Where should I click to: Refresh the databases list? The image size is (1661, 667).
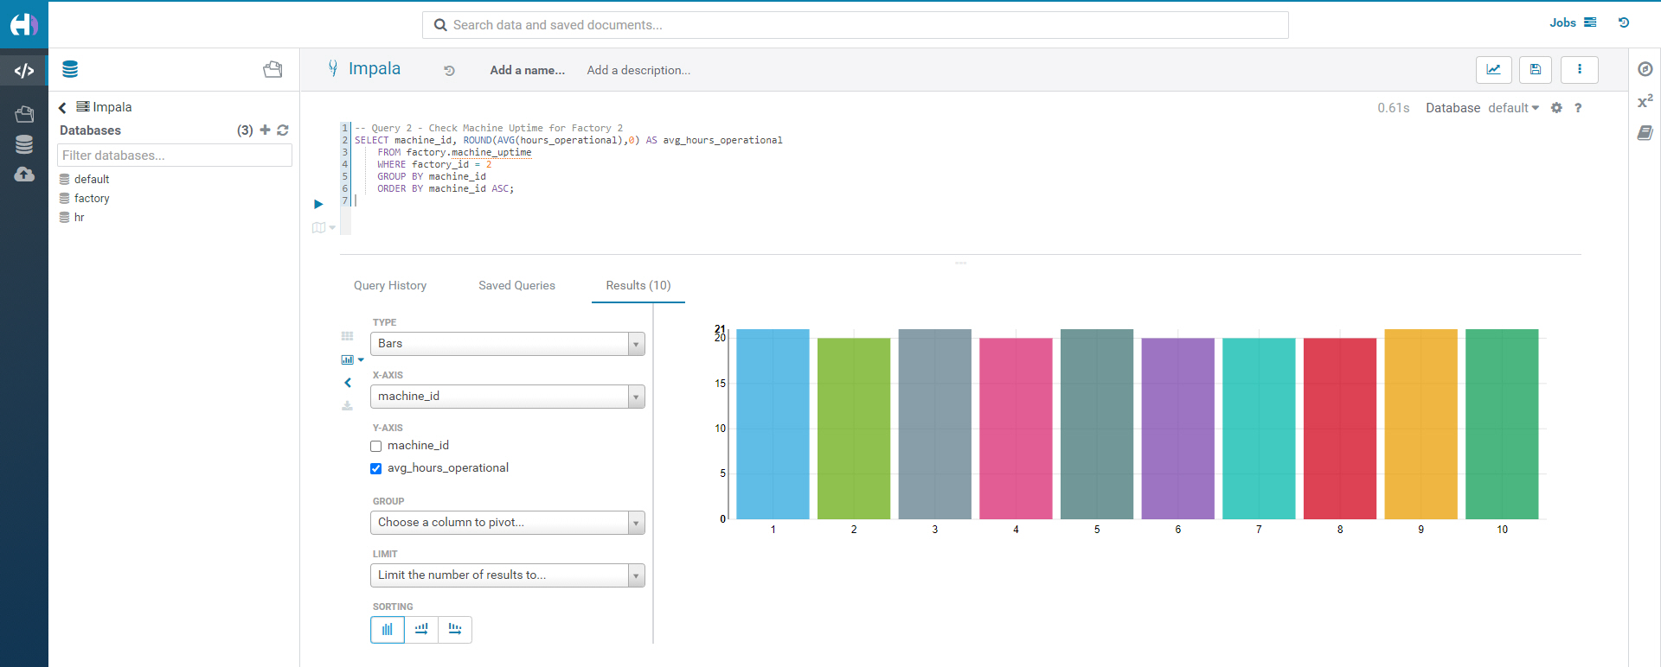[283, 130]
